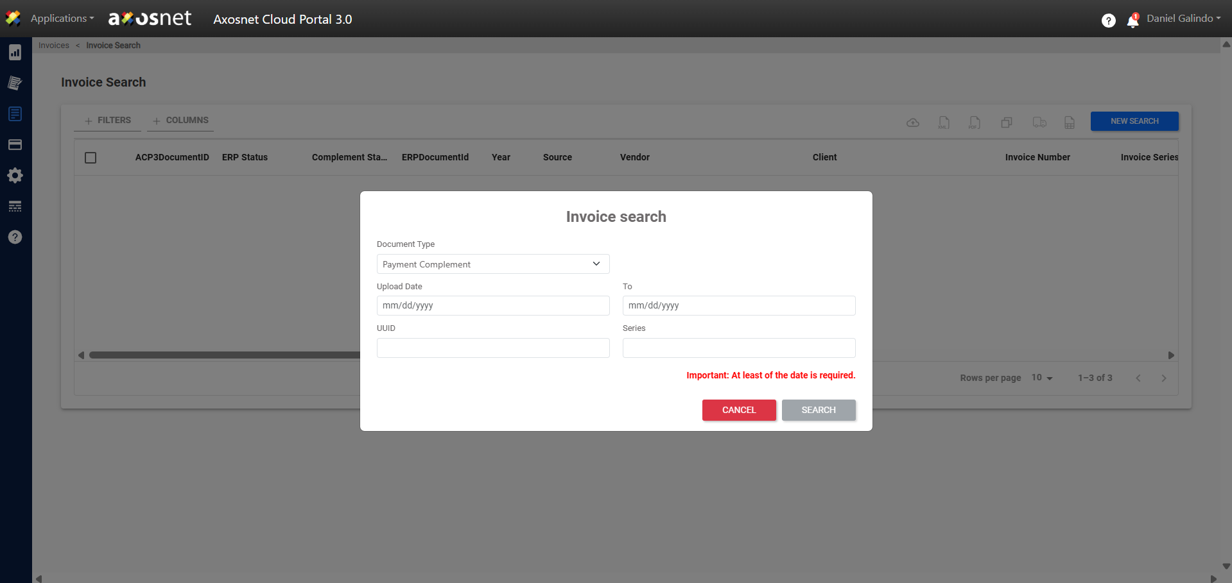1232x583 pixels.
Task: Click the page scroll-up arrow
Action: (1226, 45)
